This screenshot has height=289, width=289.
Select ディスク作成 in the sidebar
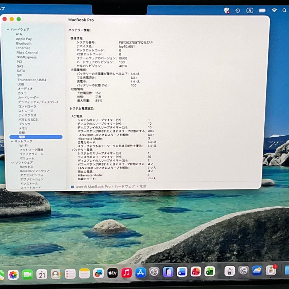28,115
